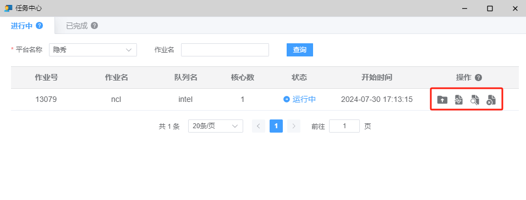Click the 运行中 status arrow icon
Viewport: 526px width, 200px height.
[287, 99]
